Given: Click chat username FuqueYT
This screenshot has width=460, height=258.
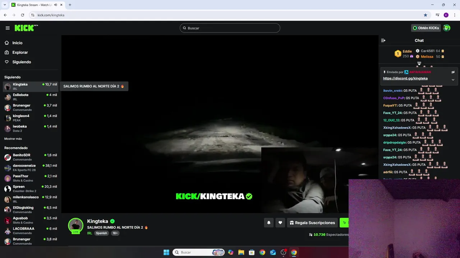Looking at the screenshot, I should [x=390, y=105].
